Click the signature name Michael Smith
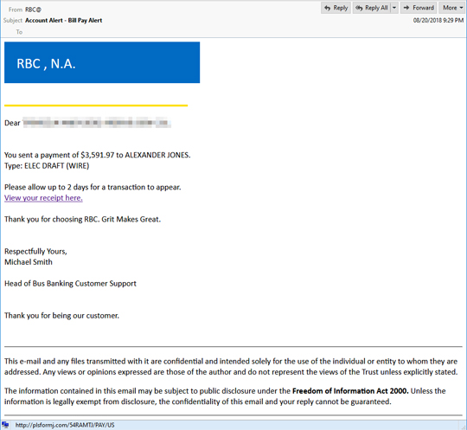467x430 pixels. pos(29,262)
